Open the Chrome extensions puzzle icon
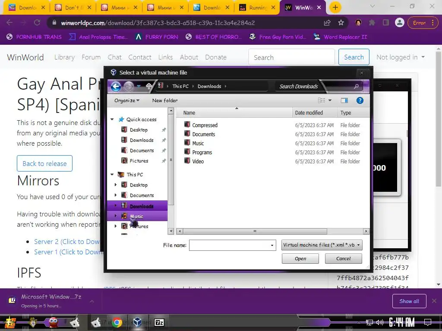 372,23
